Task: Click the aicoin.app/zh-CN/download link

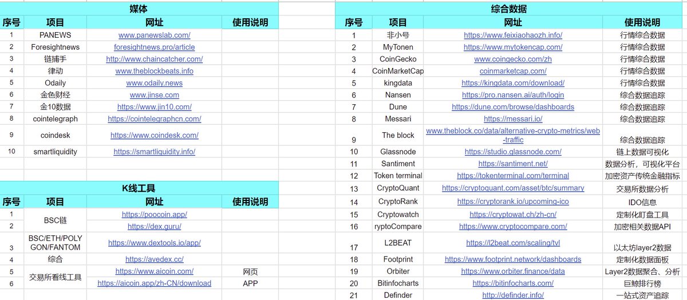Action: coord(154,283)
